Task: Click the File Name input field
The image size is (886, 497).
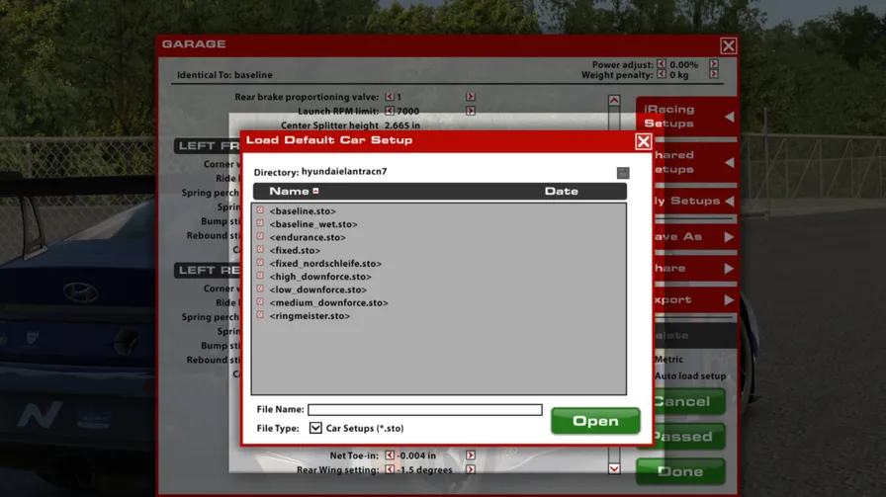Action: tap(425, 409)
